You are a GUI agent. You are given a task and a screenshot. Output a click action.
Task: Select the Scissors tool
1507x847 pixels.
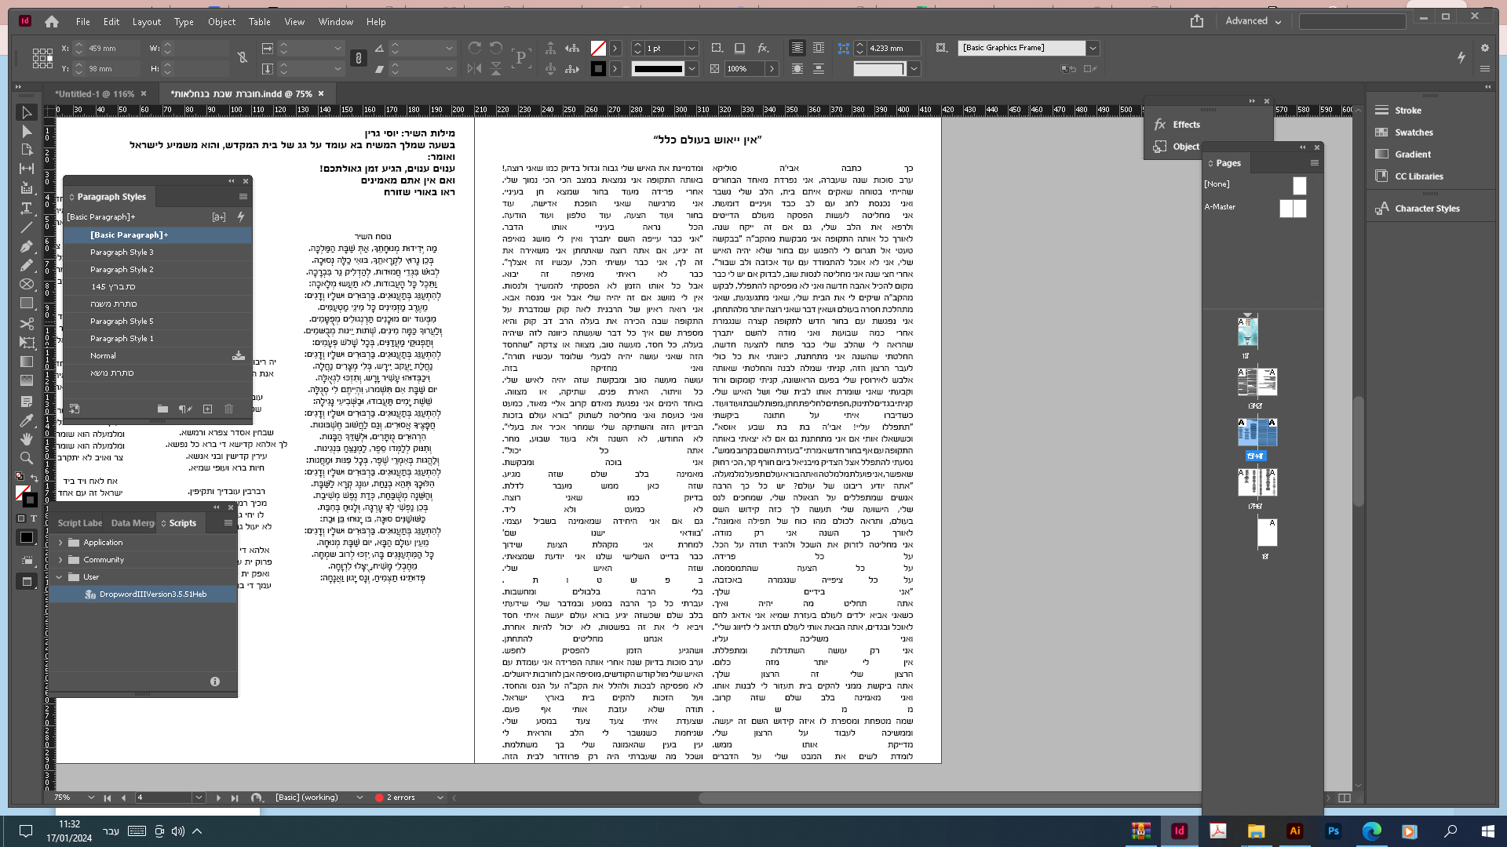click(x=26, y=323)
